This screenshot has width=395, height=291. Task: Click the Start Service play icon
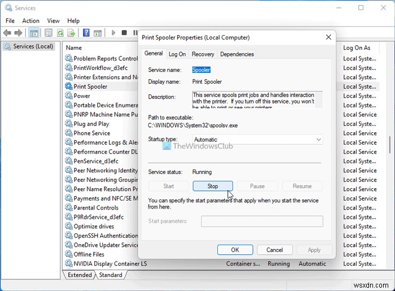[x=113, y=33]
